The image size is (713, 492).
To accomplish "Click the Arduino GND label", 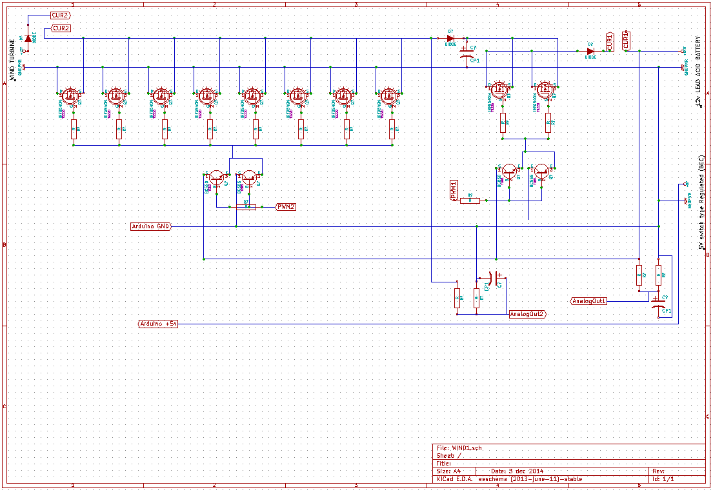I will coord(151,226).
